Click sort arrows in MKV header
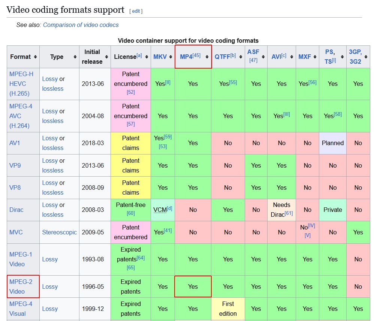374x321 pixels. pyautogui.click(x=171, y=57)
